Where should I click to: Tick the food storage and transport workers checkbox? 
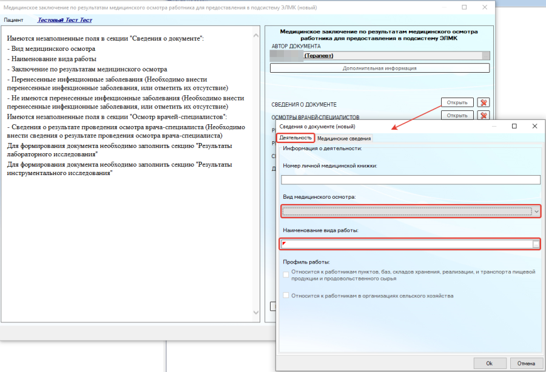[x=286, y=274]
